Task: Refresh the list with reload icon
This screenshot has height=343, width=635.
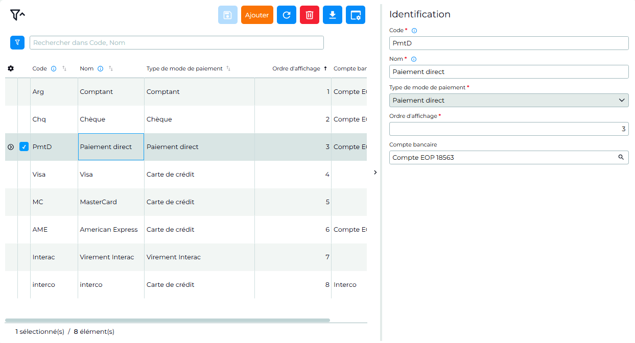Action: [x=287, y=15]
